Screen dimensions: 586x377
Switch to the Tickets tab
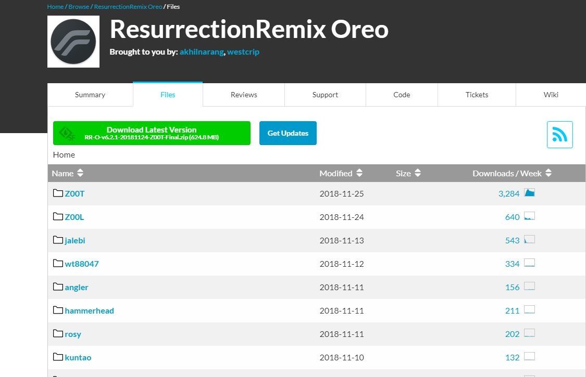point(477,95)
